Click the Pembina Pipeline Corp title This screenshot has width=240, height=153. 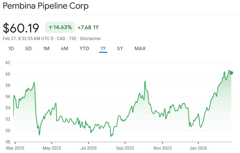pyautogui.click(x=46, y=6)
